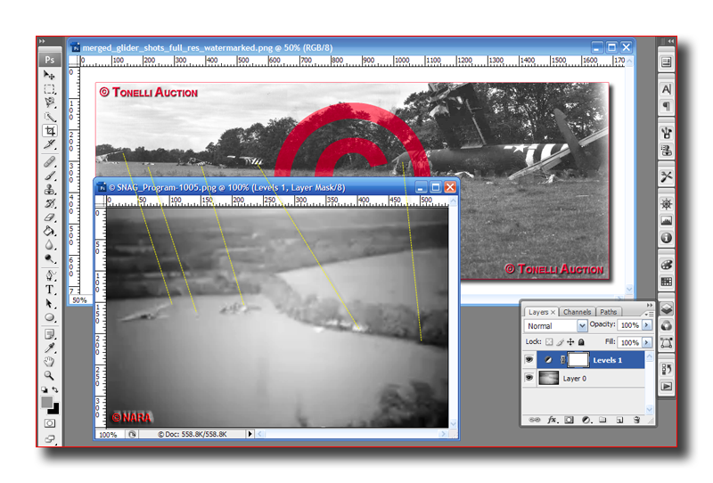Add a layer mask
Image resolution: width=713 pixels, height=483 pixels.
pyautogui.click(x=569, y=420)
